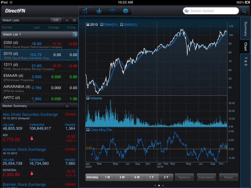The height and width of the screenshot is (188, 251).
Task: Select the EMAAR Properties row
Action: [39, 77]
